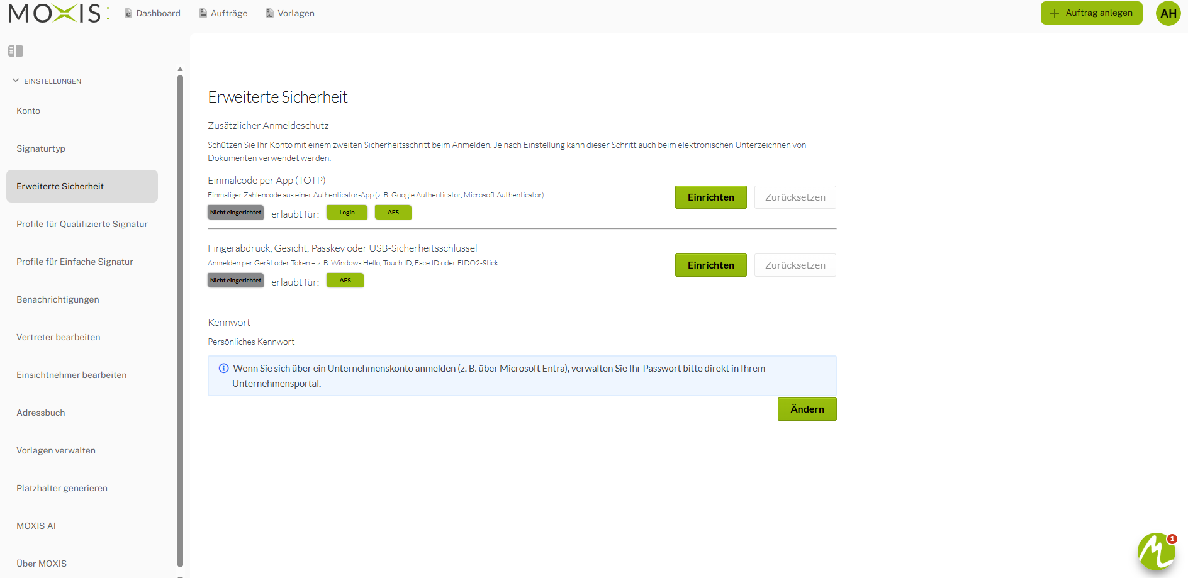The height and width of the screenshot is (578, 1188).
Task: Click the Dashboard icon in the top bar
Action: pos(128,13)
